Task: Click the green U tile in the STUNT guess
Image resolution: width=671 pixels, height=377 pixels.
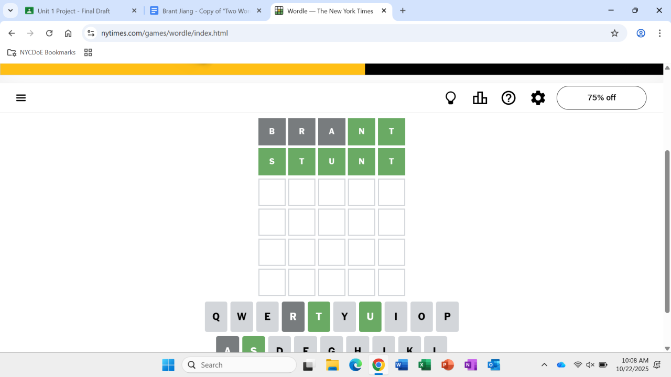Action: pos(332,162)
